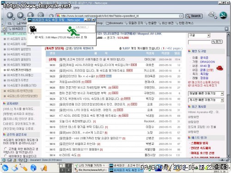Viewport: 231px width, 173px height.
Task: Open 스팸메일 방지 best link
Action: [199, 143]
